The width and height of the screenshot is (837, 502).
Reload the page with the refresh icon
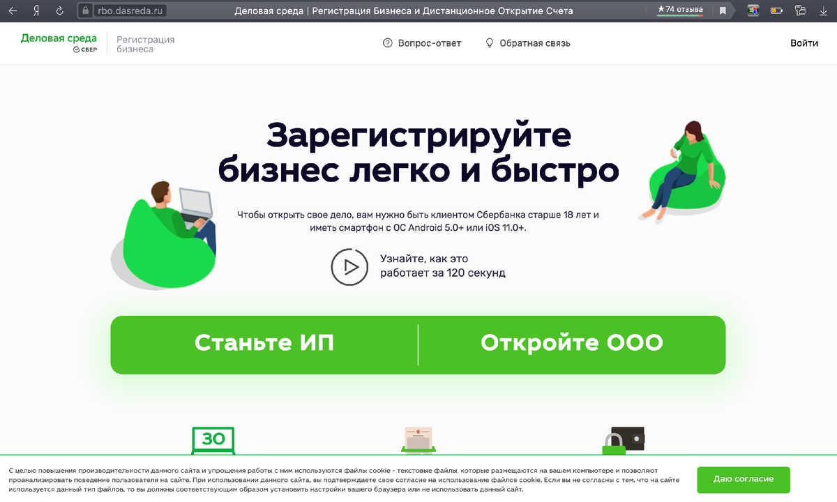(59, 10)
